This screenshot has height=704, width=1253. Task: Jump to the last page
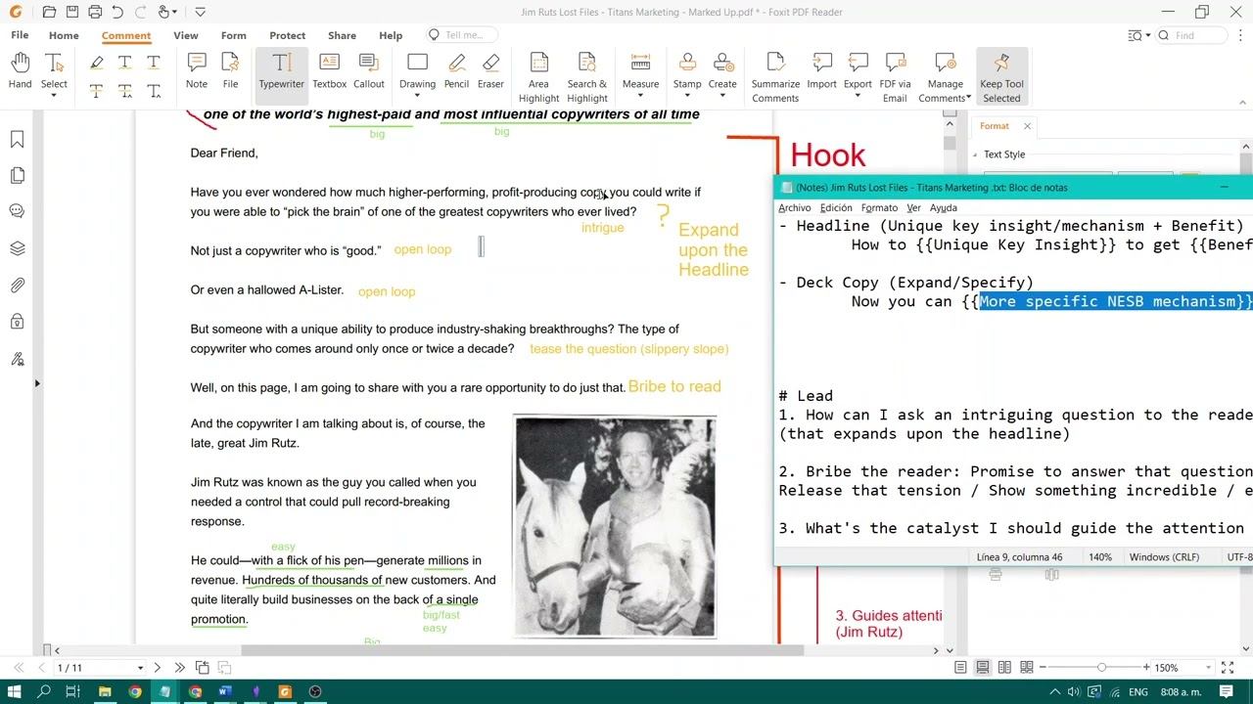click(179, 668)
